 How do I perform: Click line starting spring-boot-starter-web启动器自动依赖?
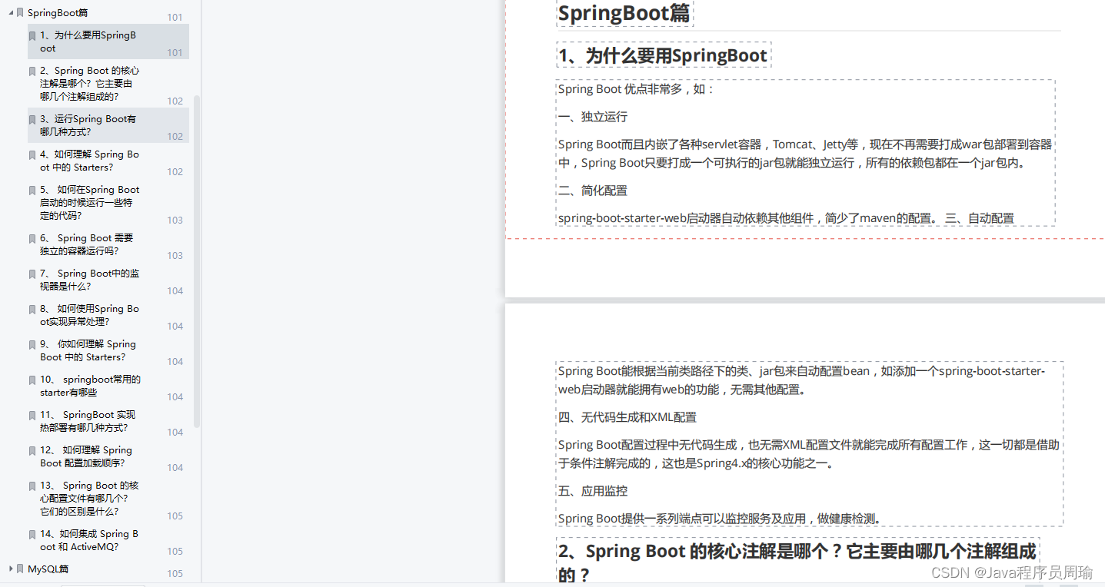[x=786, y=218]
